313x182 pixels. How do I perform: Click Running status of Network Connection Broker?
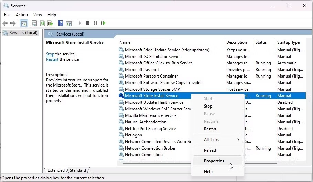(263, 148)
